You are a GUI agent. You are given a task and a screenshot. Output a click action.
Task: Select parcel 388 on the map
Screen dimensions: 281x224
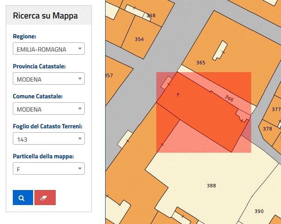[211, 186]
